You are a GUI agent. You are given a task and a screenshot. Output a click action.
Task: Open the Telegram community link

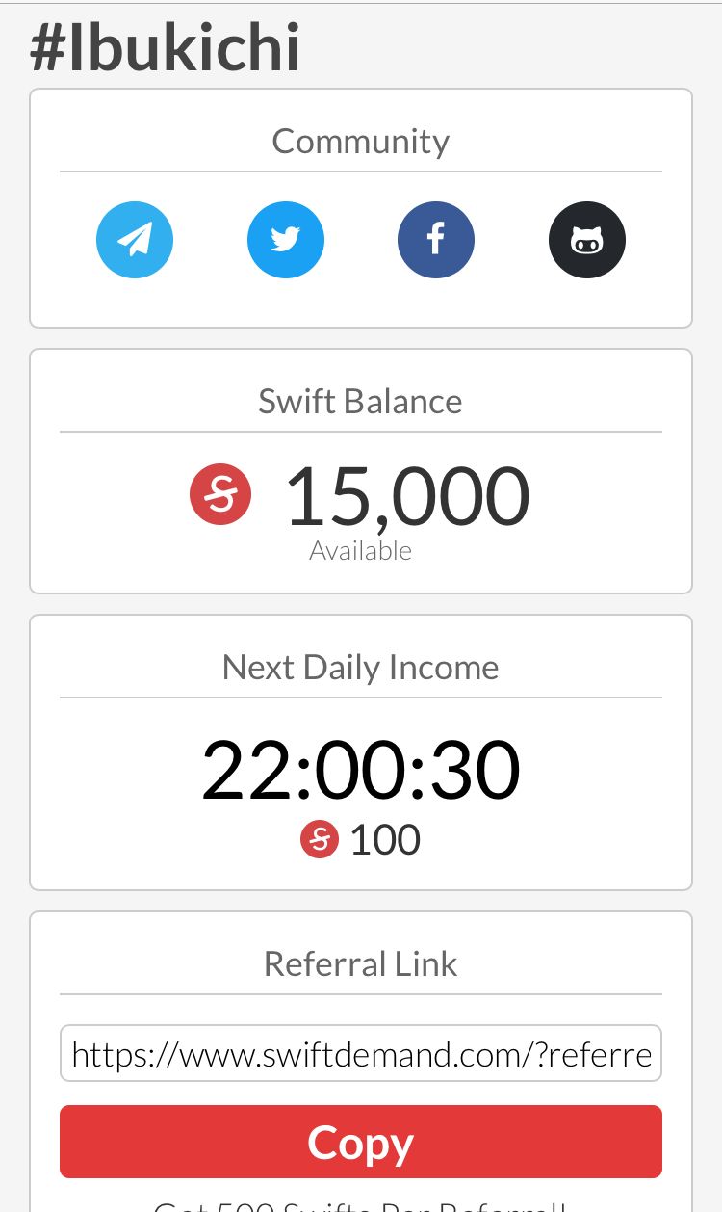click(135, 240)
